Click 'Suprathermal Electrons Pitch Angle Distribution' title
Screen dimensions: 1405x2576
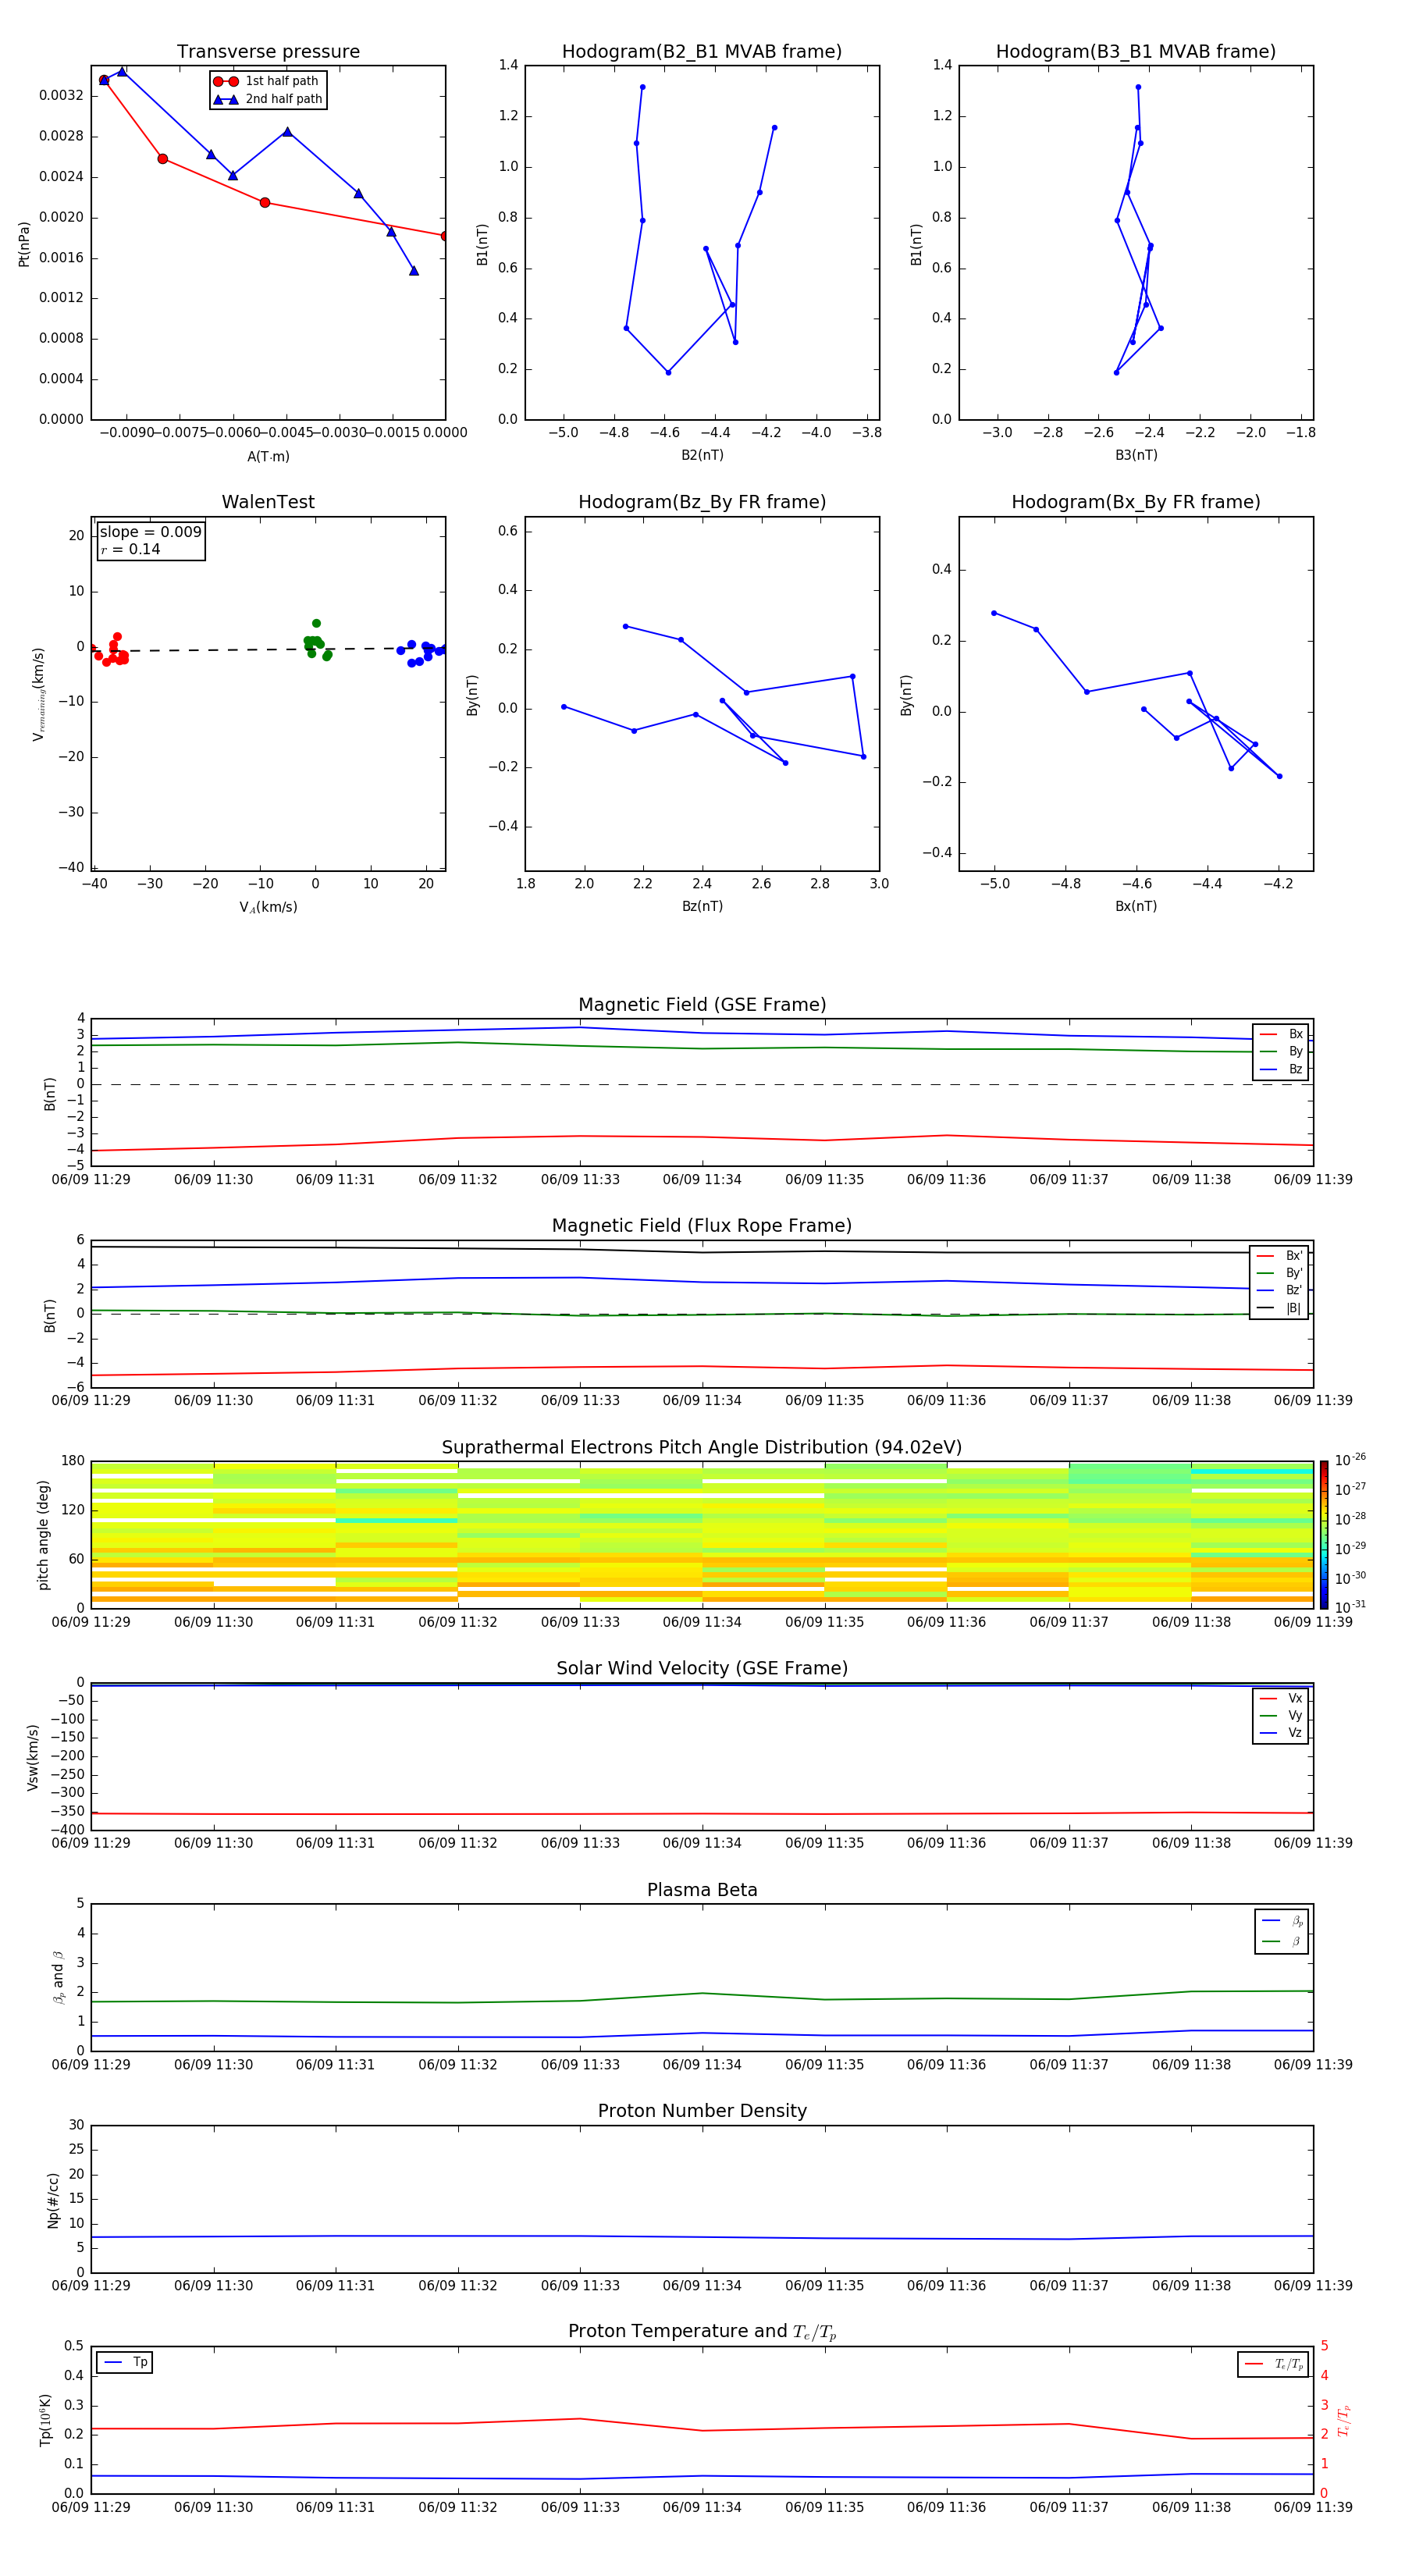click(702, 1448)
